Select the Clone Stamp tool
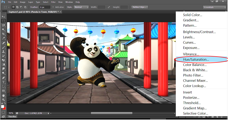Image resolution: width=228 pixels, height=120 pixels. (x=4, y=52)
